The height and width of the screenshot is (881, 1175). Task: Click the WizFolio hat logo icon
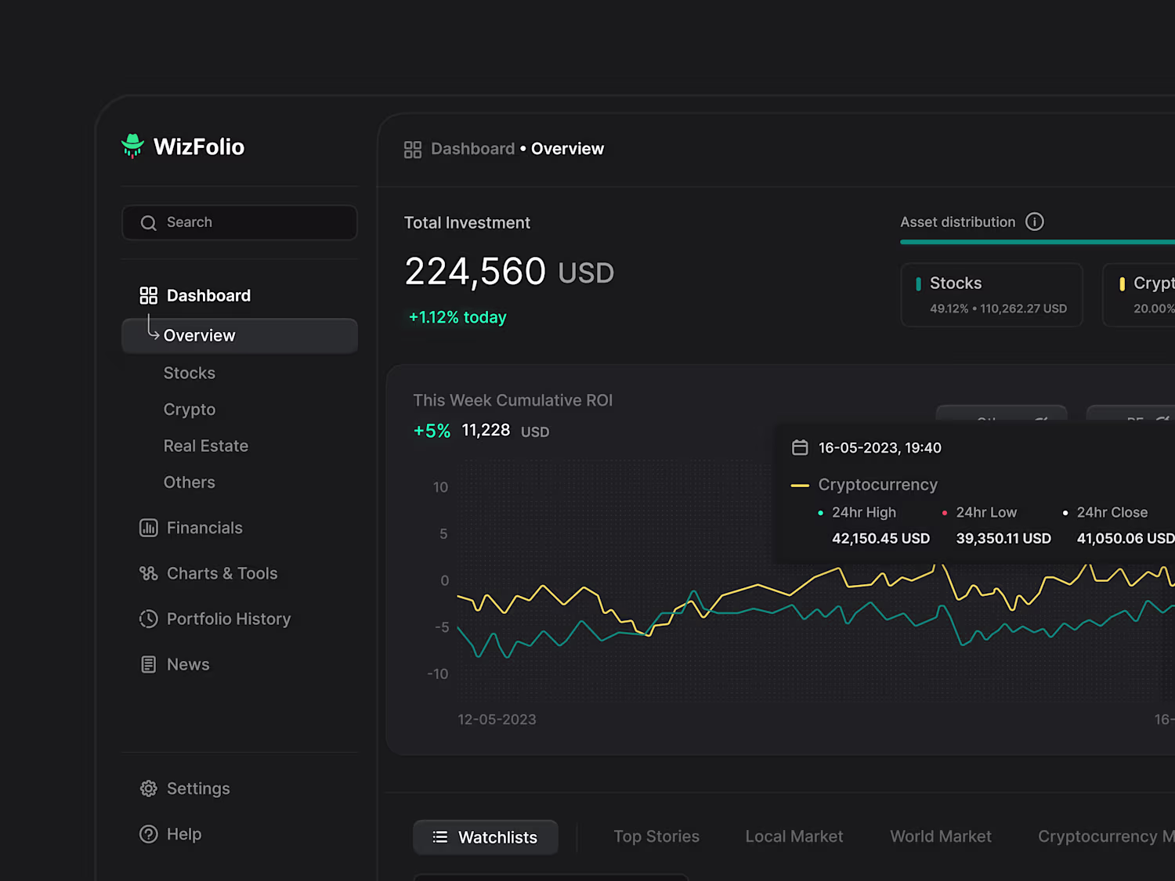pos(132,146)
